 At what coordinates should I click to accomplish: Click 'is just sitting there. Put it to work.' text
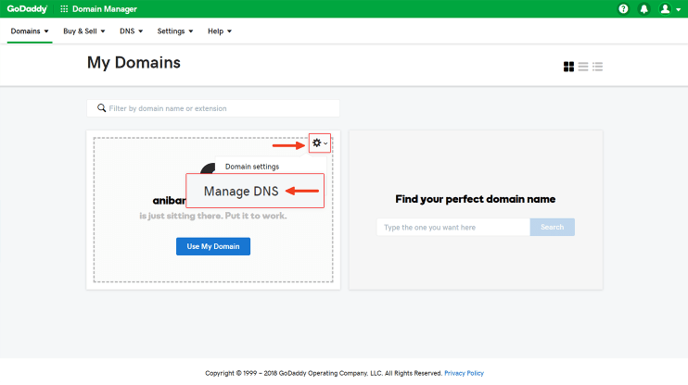(x=213, y=216)
